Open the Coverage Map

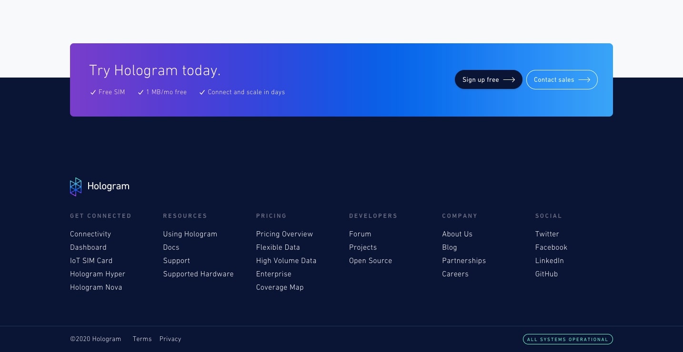click(280, 287)
